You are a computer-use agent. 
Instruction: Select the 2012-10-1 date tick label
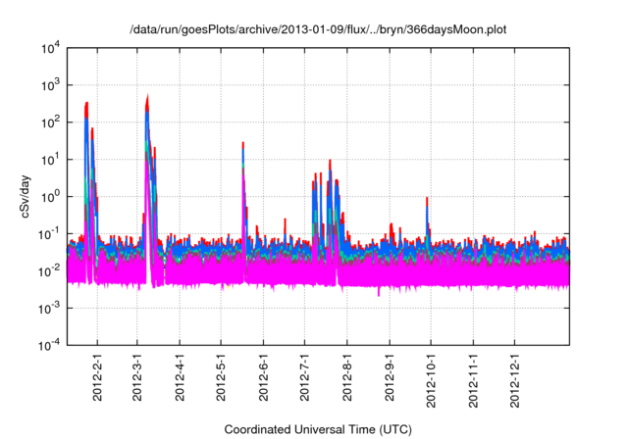click(431, 382)
